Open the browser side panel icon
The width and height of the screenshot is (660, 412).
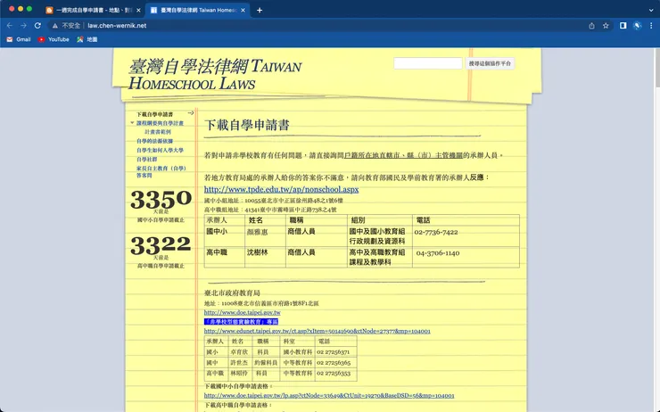tap(623, 26)
